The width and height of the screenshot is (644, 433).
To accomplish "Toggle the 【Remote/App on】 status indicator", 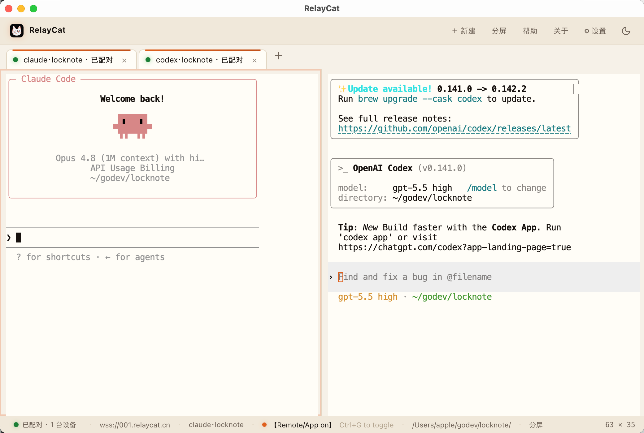I will [x=302, y=425].
